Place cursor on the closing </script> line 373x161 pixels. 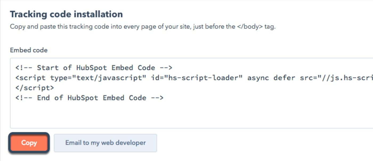coord(35,88)
